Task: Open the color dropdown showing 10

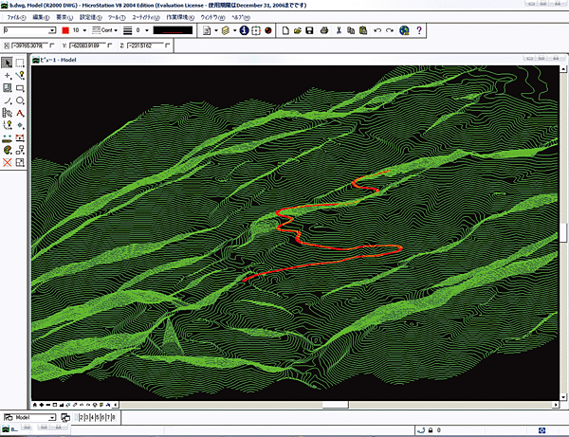Action: 84,30
